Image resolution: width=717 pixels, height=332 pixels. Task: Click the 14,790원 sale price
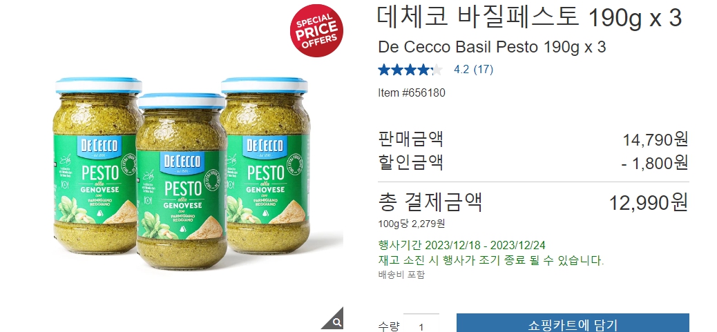pos(656,139)
